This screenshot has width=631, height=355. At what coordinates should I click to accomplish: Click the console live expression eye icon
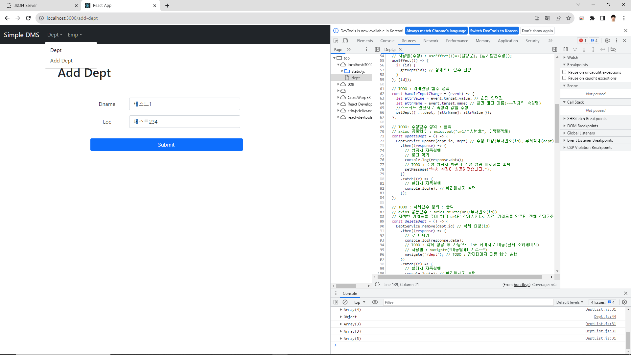[x=375, y=302]
